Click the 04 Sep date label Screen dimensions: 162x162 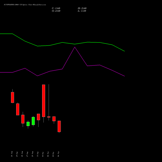click(58, 154)
